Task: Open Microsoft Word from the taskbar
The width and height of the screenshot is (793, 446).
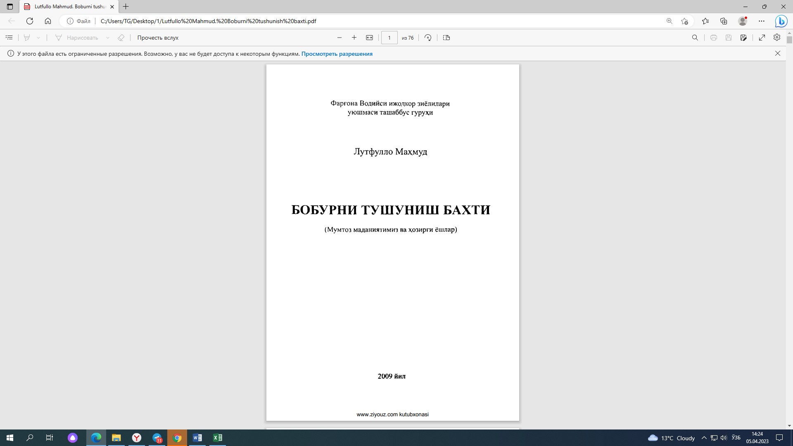Action: point(197,438)
